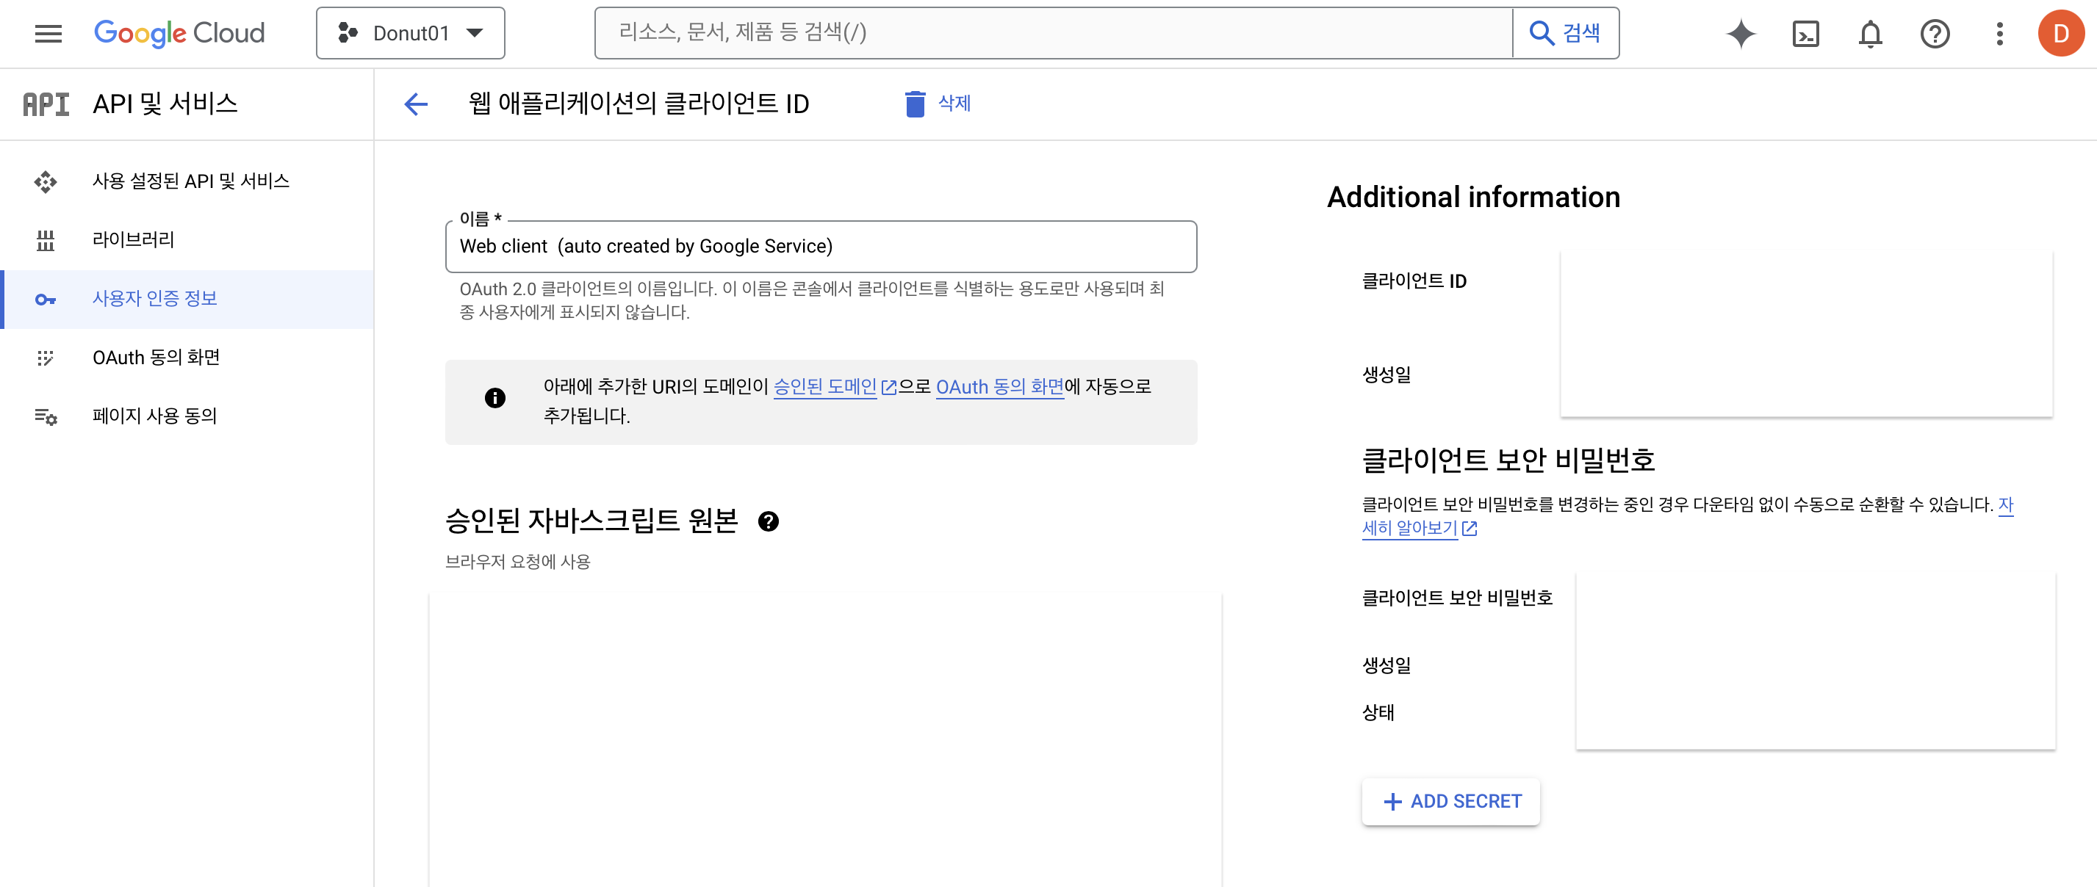Click the Additional information heading
Viewport: 2097px width, 887px height.
click(x=1473, y=198)
